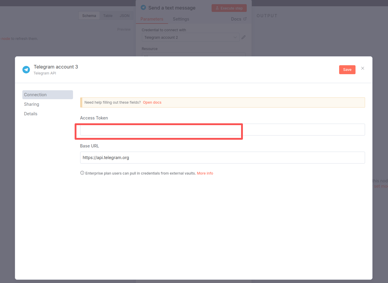The height and width of the screenshot is (283, 388).
Task: Click the info icon beside Enterprise plan note
Action: click(x=82, y=173)
